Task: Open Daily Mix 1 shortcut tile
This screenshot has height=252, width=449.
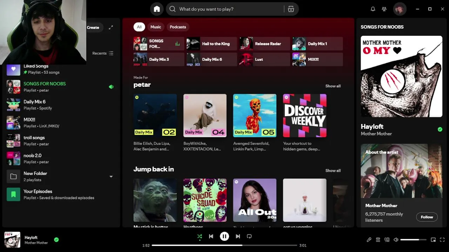Action: tap(317, 44)
